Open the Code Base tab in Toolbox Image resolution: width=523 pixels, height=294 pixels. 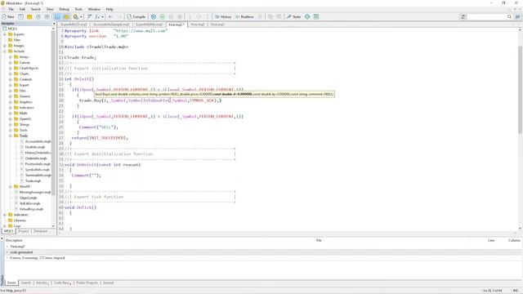(62, 283)
